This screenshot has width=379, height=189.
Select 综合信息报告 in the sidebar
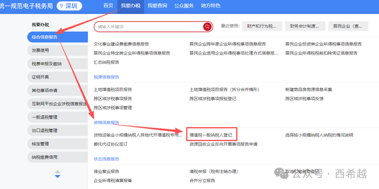pyautogui.click(x=58, y=37)
